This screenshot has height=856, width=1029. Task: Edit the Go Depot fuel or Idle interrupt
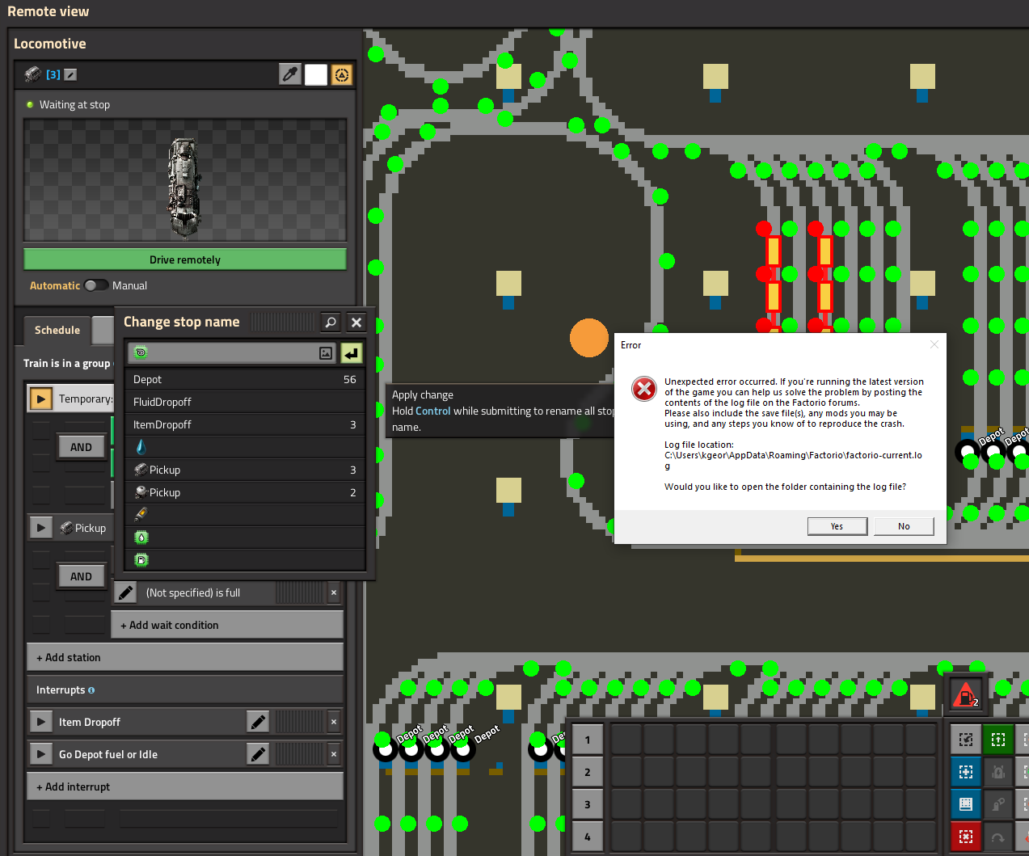pyautogui.click(x=258, y=754)
